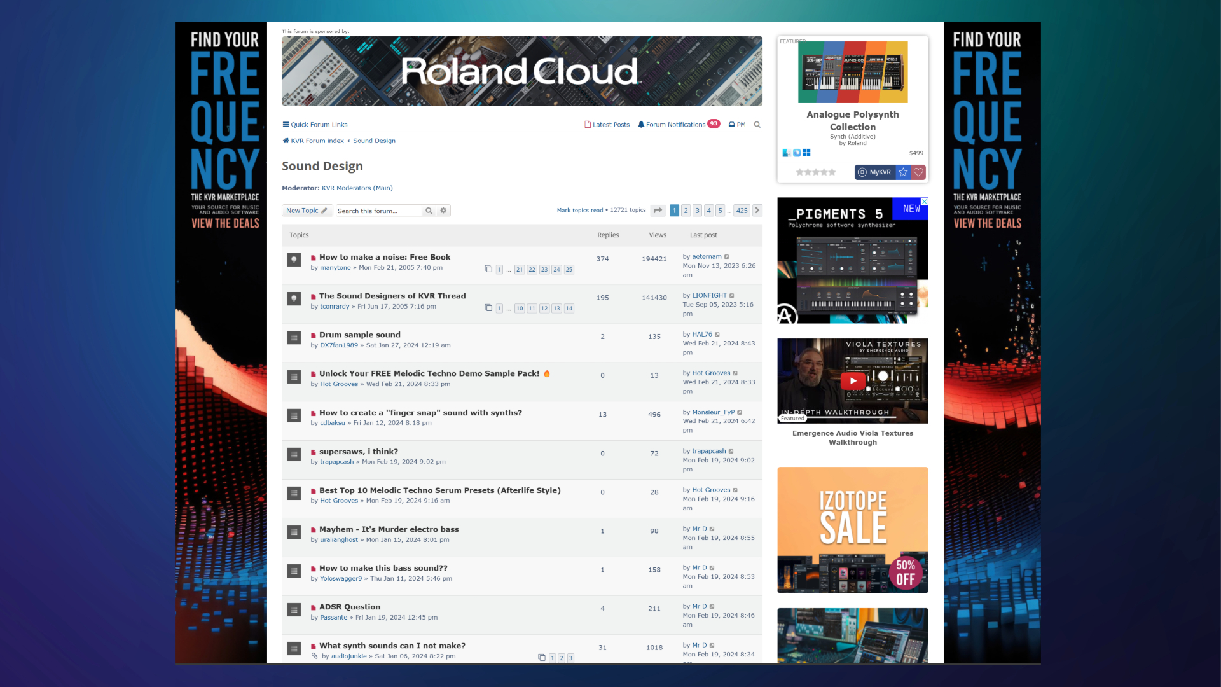This screenshot has height=687, width=1221.
Task: Click announcement icon for Sound Designers thread
Action: click(294, 299)
